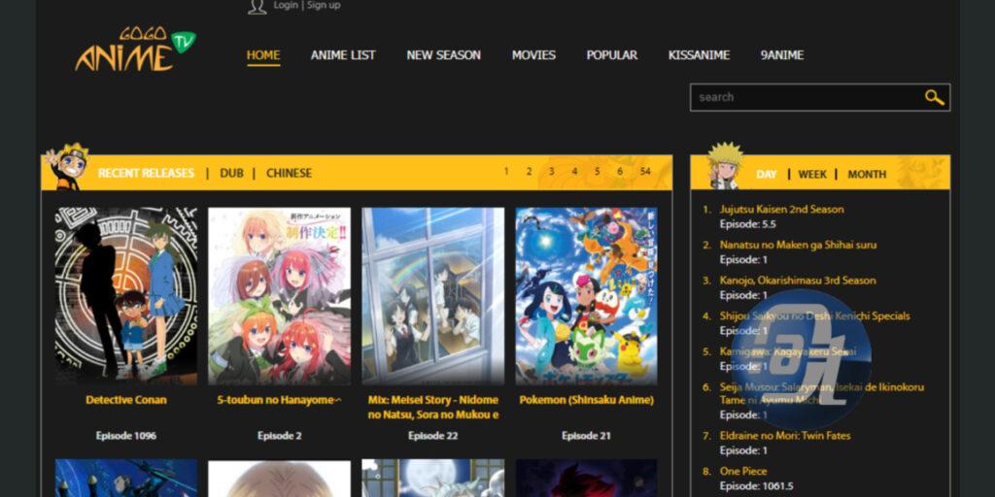Open the Detective Conan poster thumbnail
Screen dimensions: 995x497
[126, 296]
